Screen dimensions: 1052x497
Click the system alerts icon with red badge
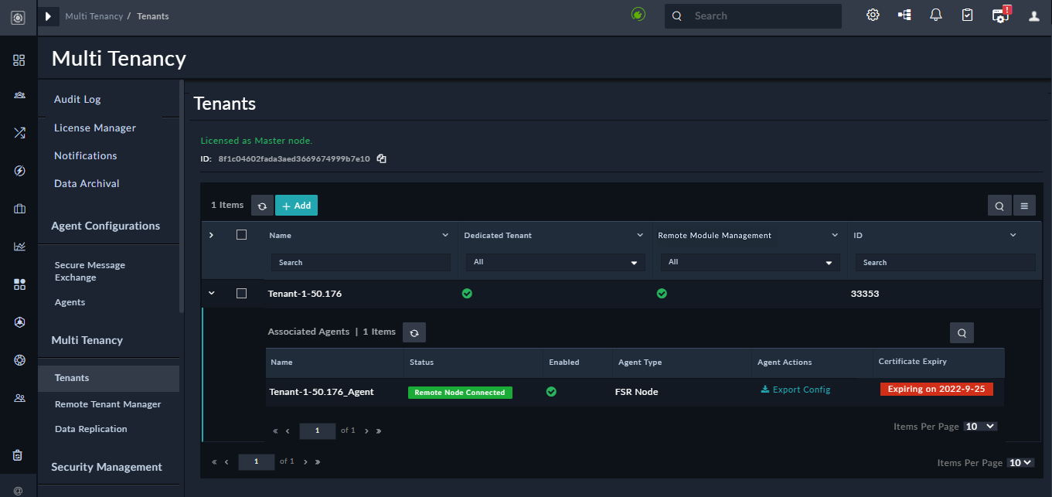click(x=999, y=15)
